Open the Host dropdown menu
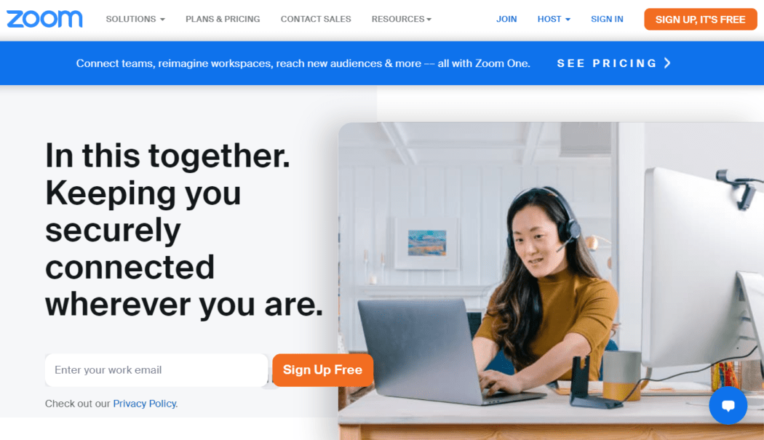Screen dimensions: 764x440 554,19
